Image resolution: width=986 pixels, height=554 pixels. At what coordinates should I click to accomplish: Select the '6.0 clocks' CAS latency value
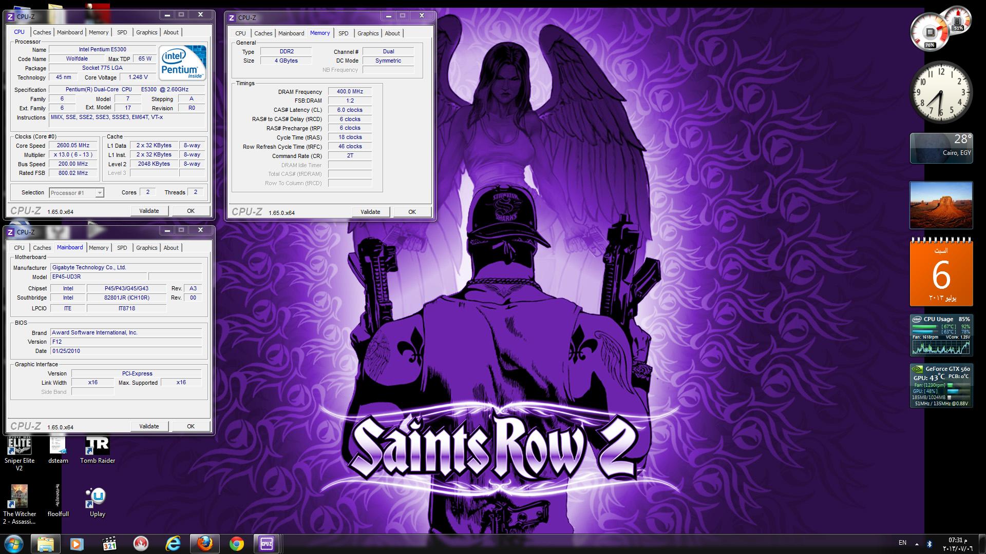tap(350, 110)
